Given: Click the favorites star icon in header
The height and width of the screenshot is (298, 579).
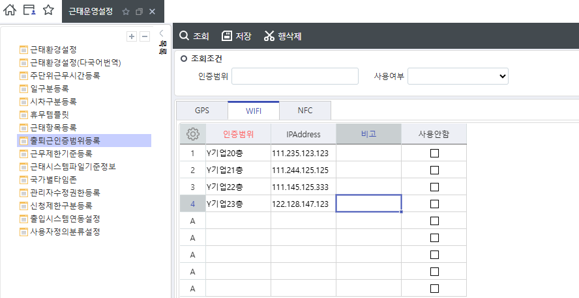Looking at the screenshot, I should pyautogui.click(x=48, y=10).
